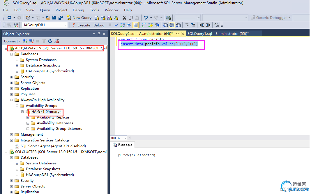Viewport: 311px width, 194px height.
Task: Click Uncomment Selected Lines icon
Action: (x=193, y=25)
